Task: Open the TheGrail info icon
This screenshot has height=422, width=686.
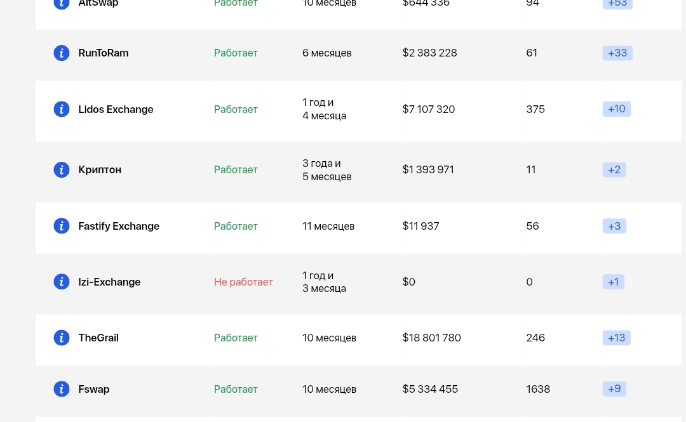Action: tap(62, 338)
